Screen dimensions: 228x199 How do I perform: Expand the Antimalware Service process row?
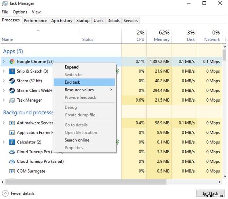click(4, 123)
